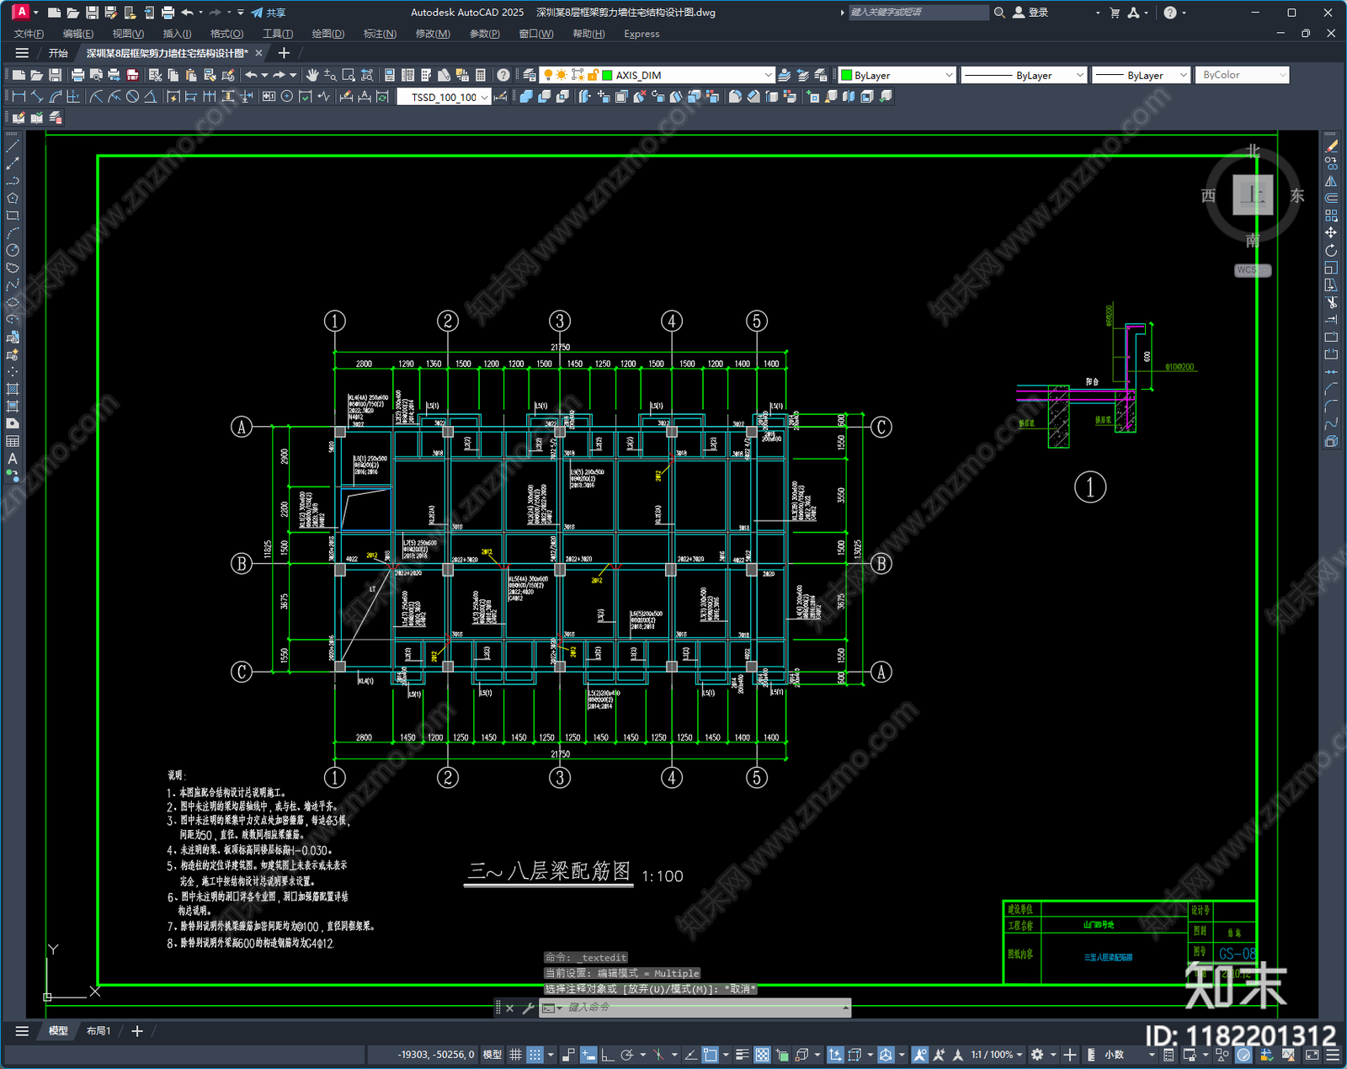
Task: Click the green layer color swatch
Action: [607, 75]
